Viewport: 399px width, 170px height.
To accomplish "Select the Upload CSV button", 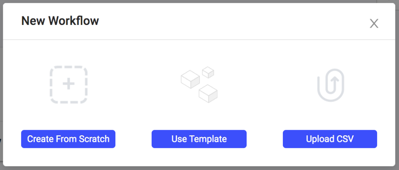I will [x=330, y=139].
